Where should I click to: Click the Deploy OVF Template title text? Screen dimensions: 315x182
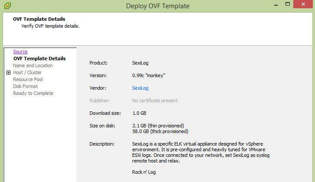(158, 6)
